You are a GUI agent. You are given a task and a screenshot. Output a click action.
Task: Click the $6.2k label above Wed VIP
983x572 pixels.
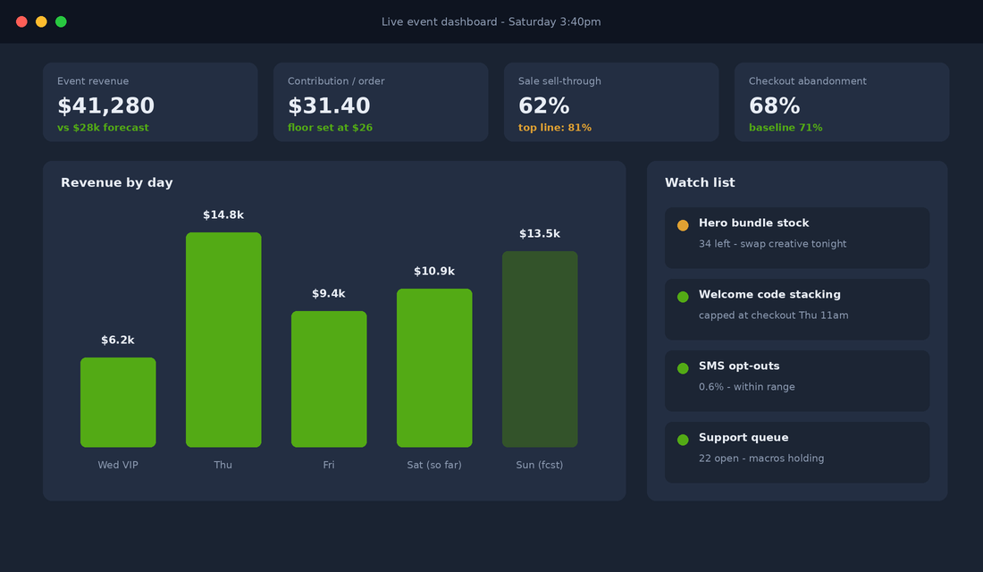click(118, 340)
